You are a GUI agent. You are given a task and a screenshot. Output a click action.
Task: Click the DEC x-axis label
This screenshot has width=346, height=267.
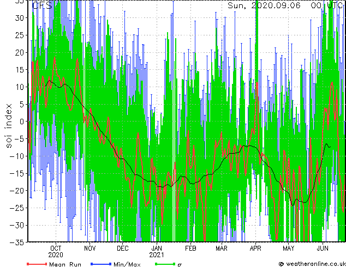123,248
